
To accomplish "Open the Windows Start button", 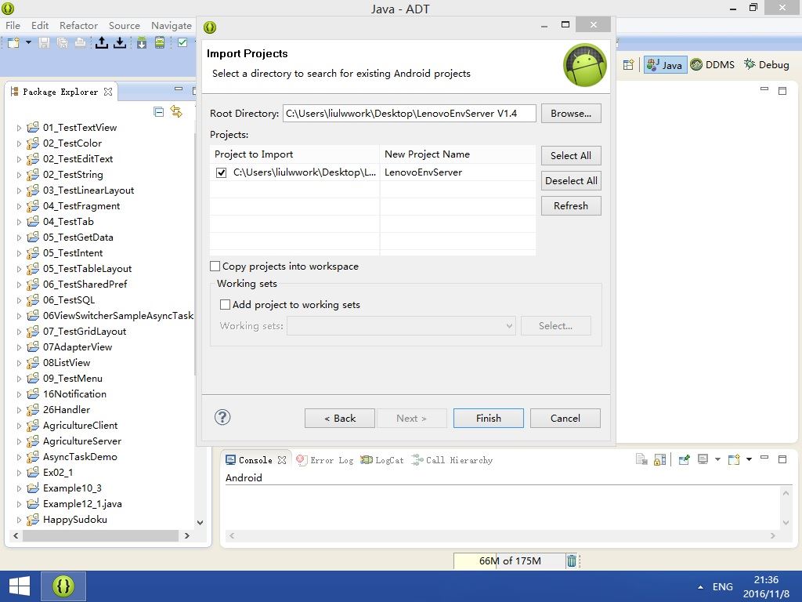I will click(x=20, y=586).
